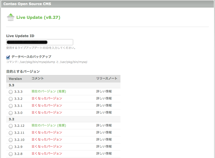
Task: Click 古くなったバージョン comment for 3.3.2
Action: point(47,98)
